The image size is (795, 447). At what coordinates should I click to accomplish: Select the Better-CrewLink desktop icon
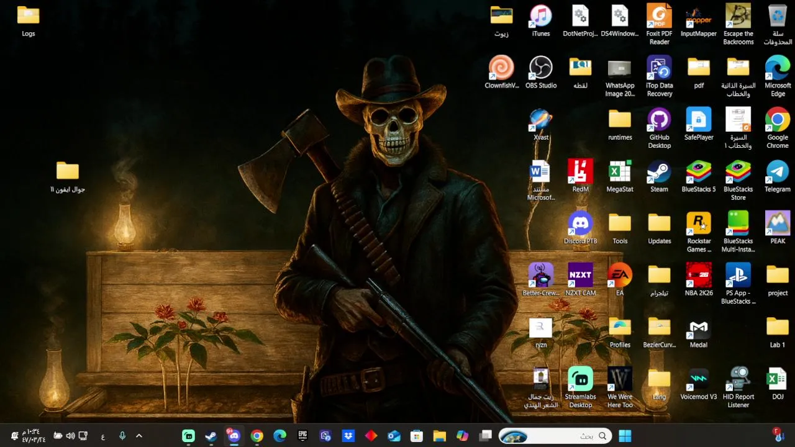pos(540,280)
